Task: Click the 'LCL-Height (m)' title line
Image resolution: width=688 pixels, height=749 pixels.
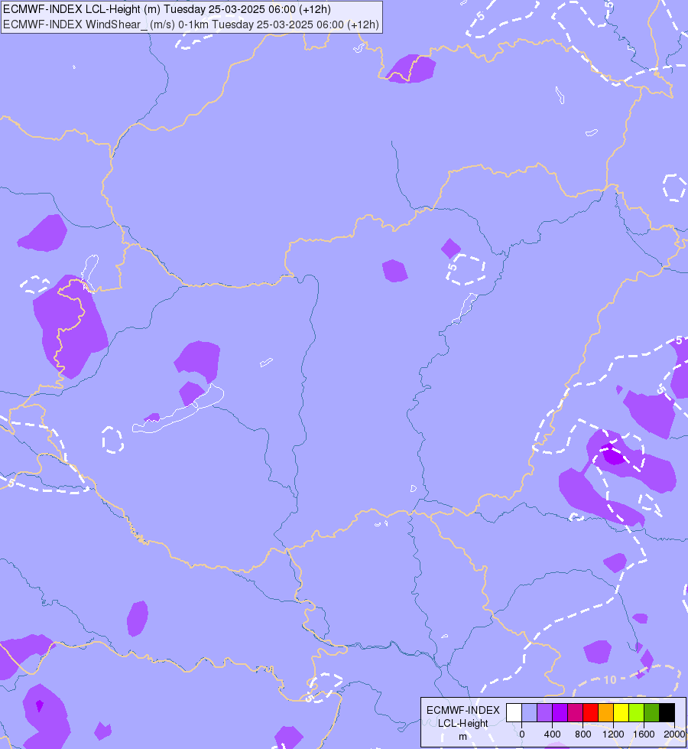Action: (167, 9)
